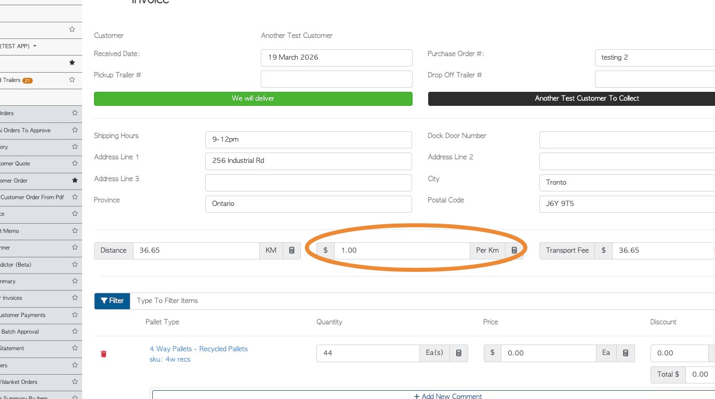Click the calculator icon next to Per Km
Image resolution: width=715 pixels, height=399 pixels.
coord(514,251)
